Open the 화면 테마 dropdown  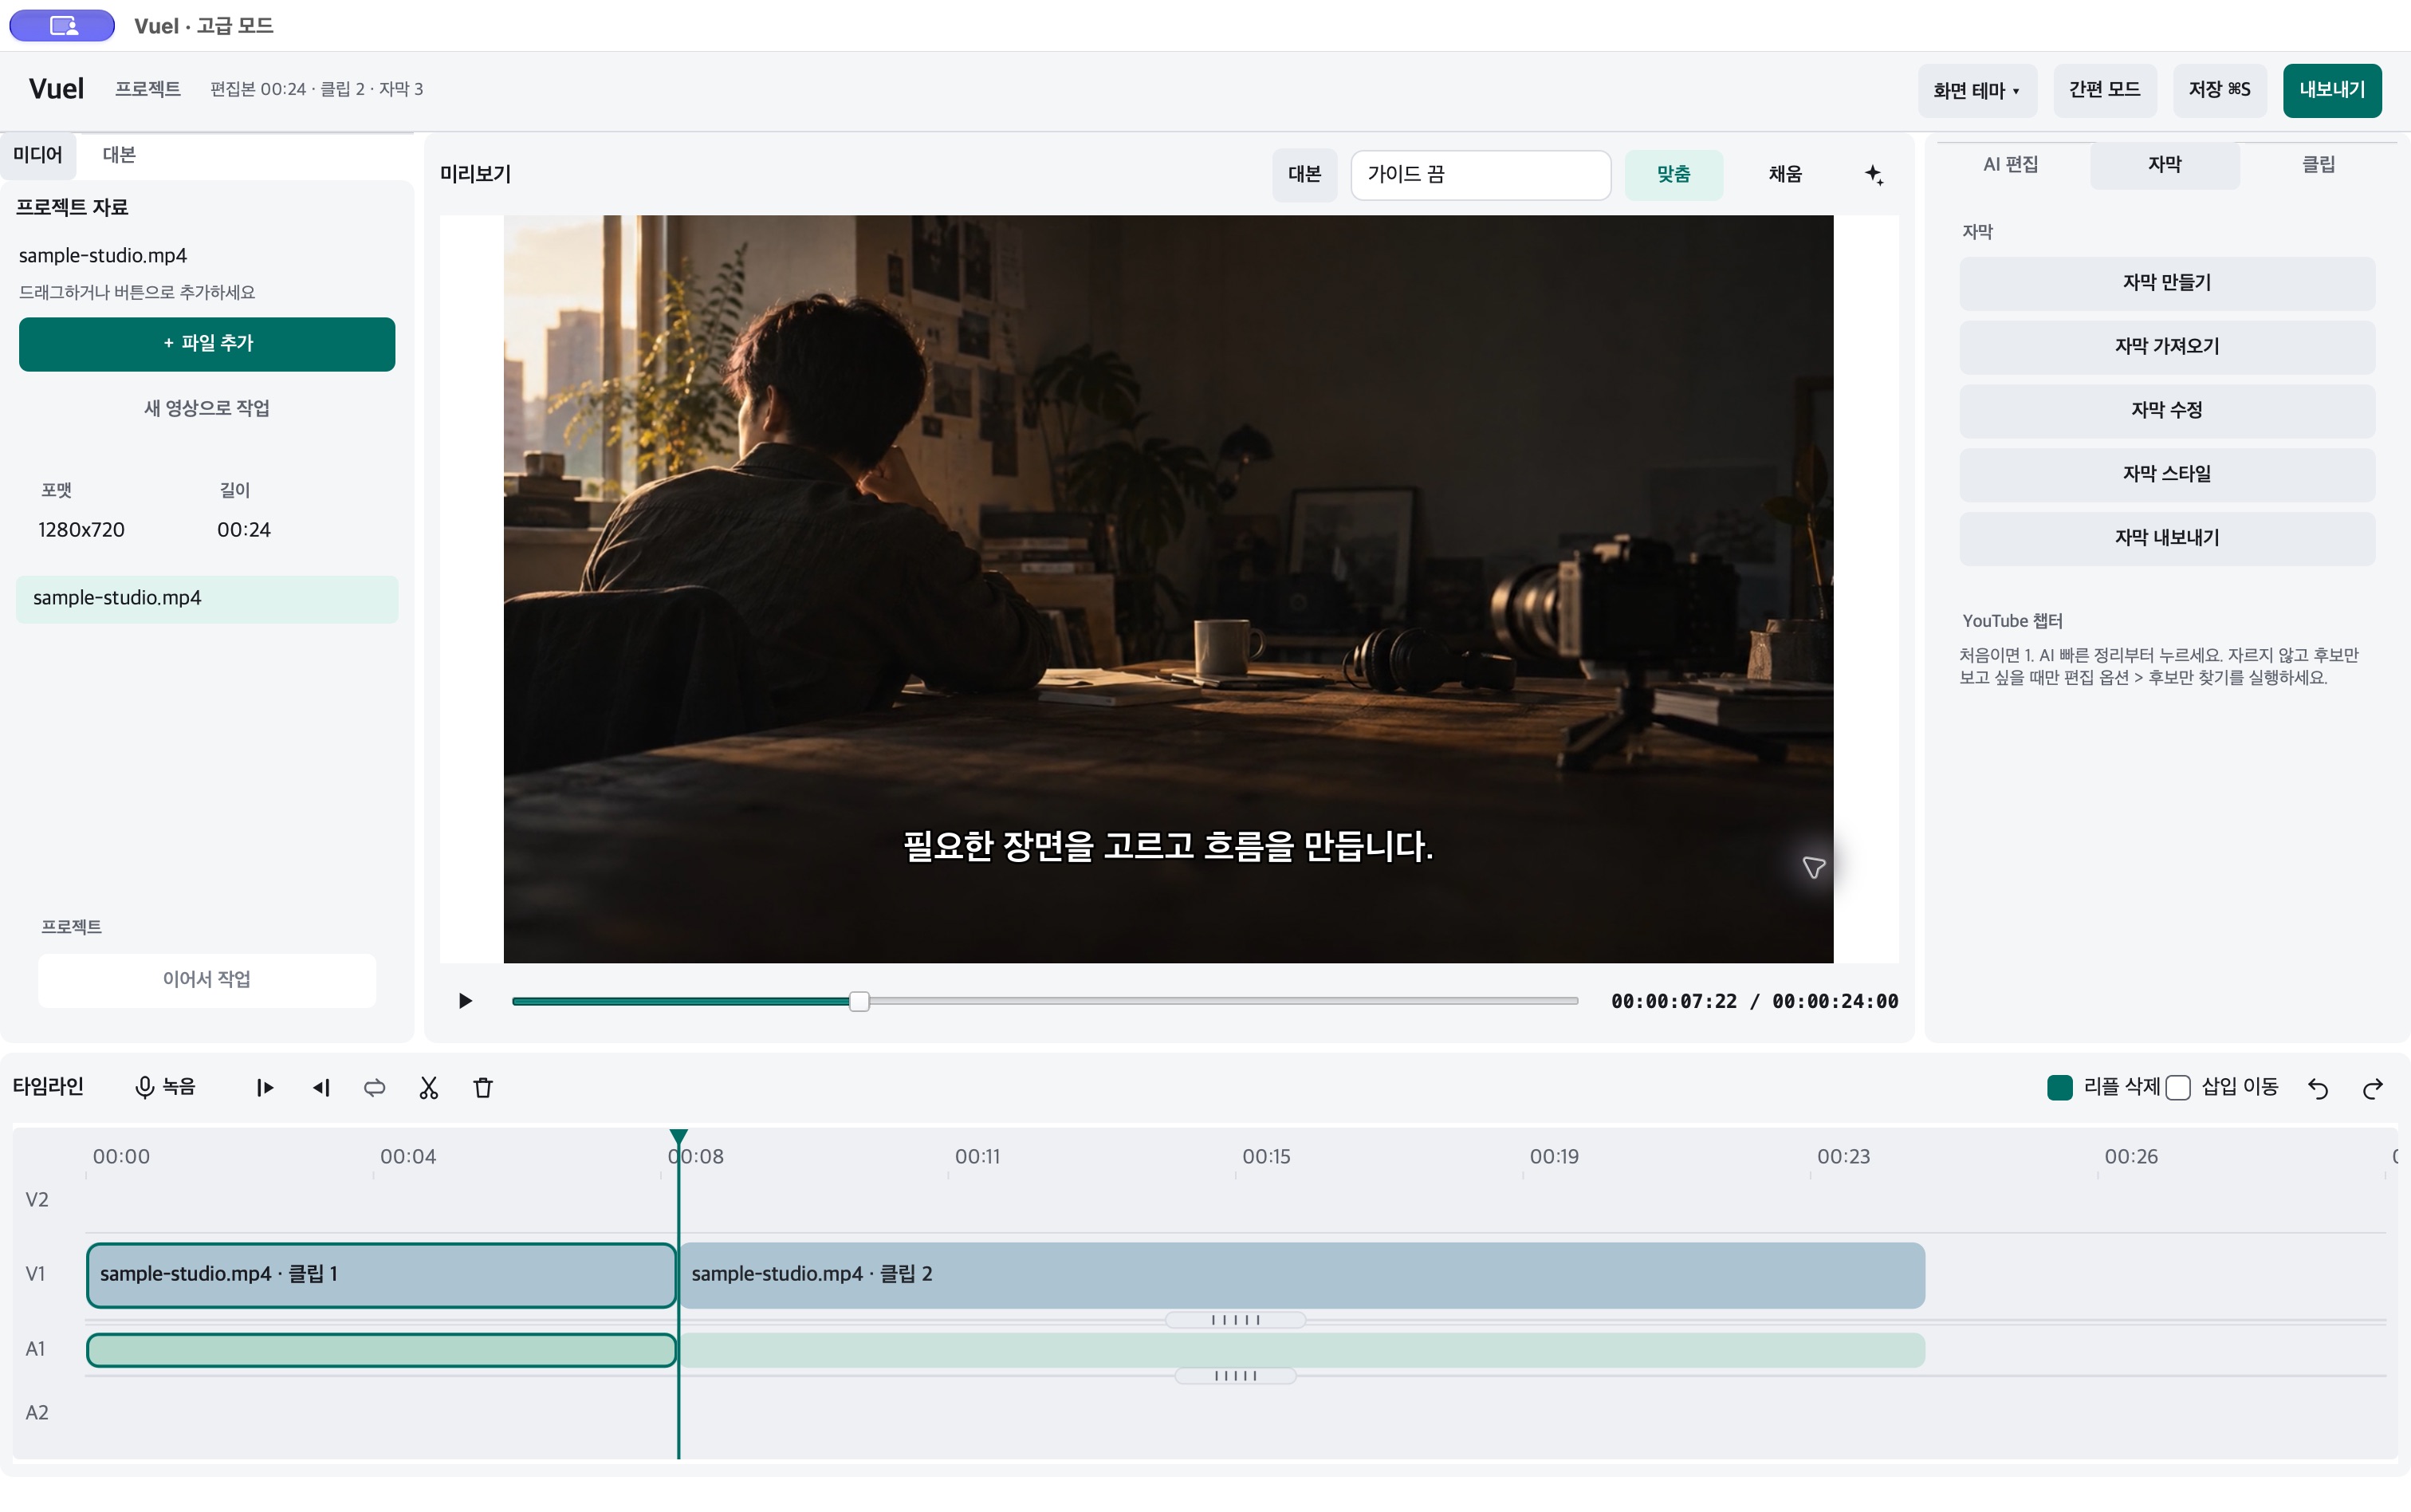tap(1977, 91)
